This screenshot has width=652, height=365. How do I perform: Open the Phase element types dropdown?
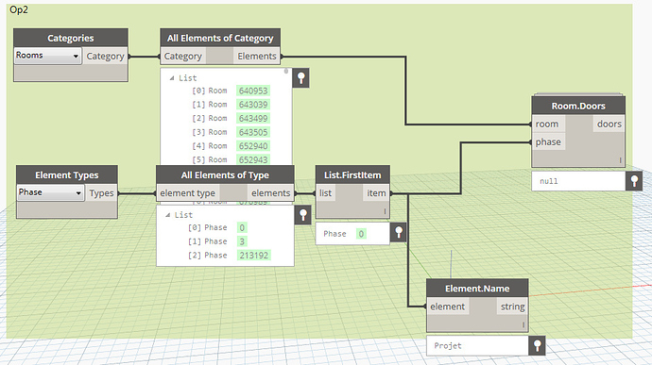50,192
